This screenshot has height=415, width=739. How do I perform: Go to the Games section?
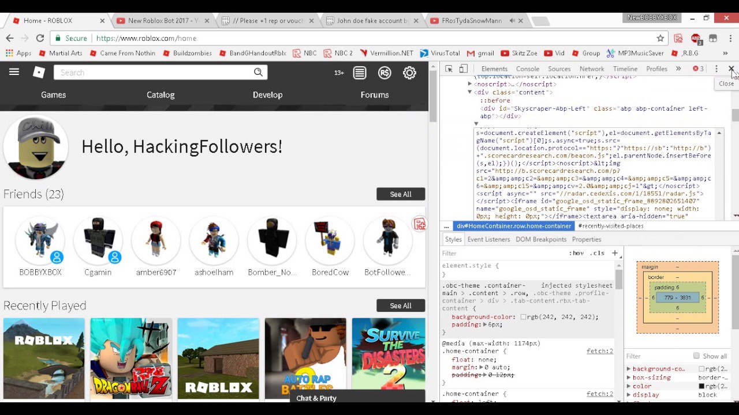53,95
